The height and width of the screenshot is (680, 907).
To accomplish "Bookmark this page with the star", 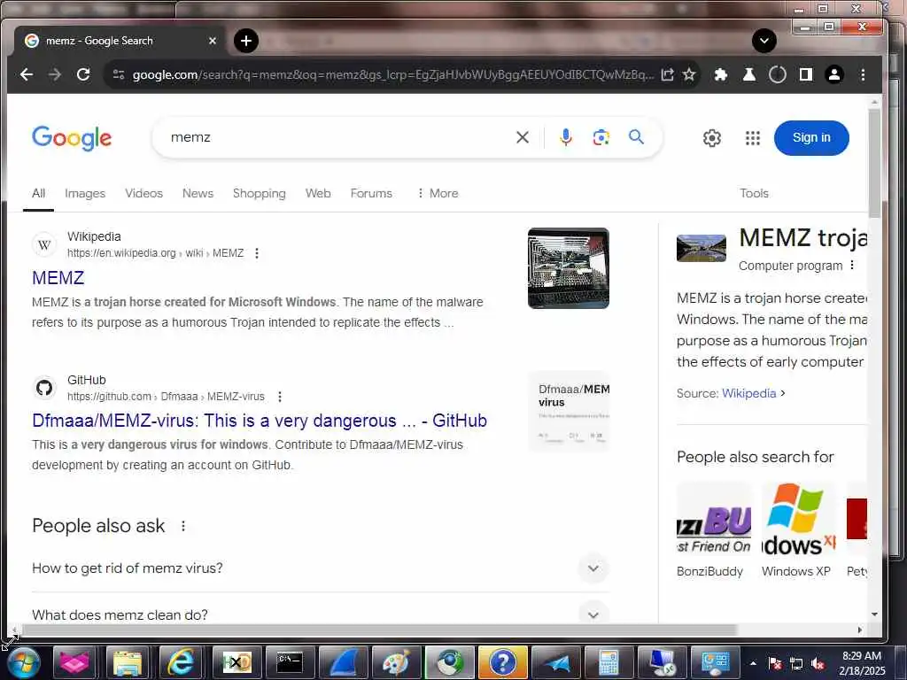I will [689, 74].
